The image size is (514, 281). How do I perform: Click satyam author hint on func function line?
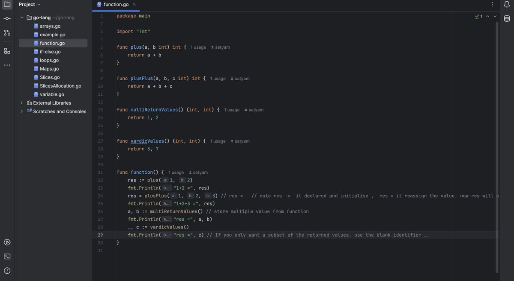click(x=198, y=173)
